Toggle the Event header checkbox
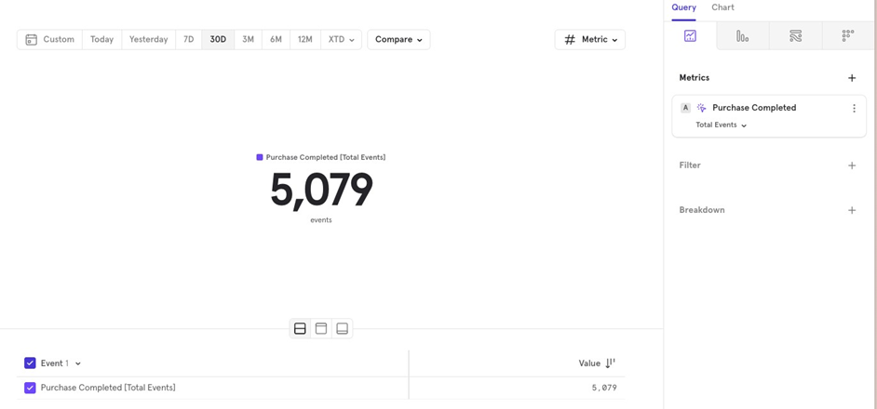 [x=30, y=363]
